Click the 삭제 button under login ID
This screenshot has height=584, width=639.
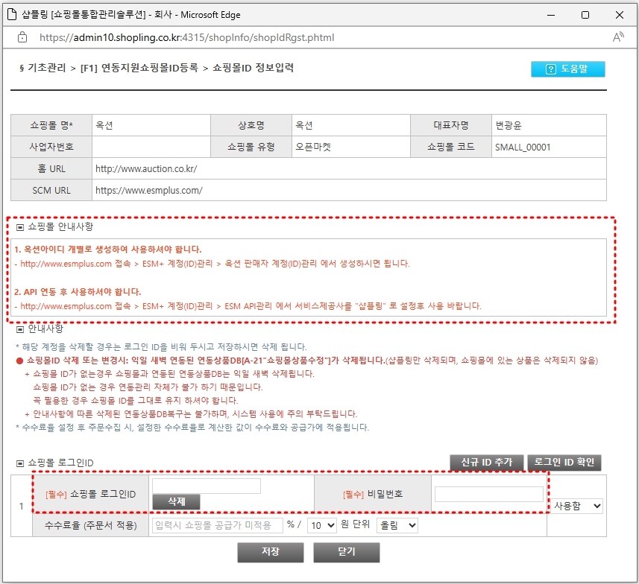coord(176,502)
